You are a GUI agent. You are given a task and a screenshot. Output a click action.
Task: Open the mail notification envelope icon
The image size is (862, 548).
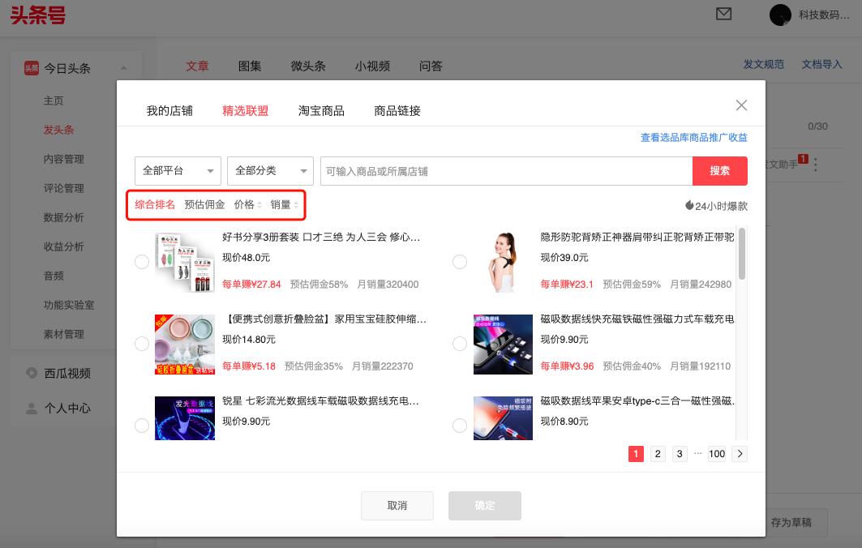click(x=724, y=15)
